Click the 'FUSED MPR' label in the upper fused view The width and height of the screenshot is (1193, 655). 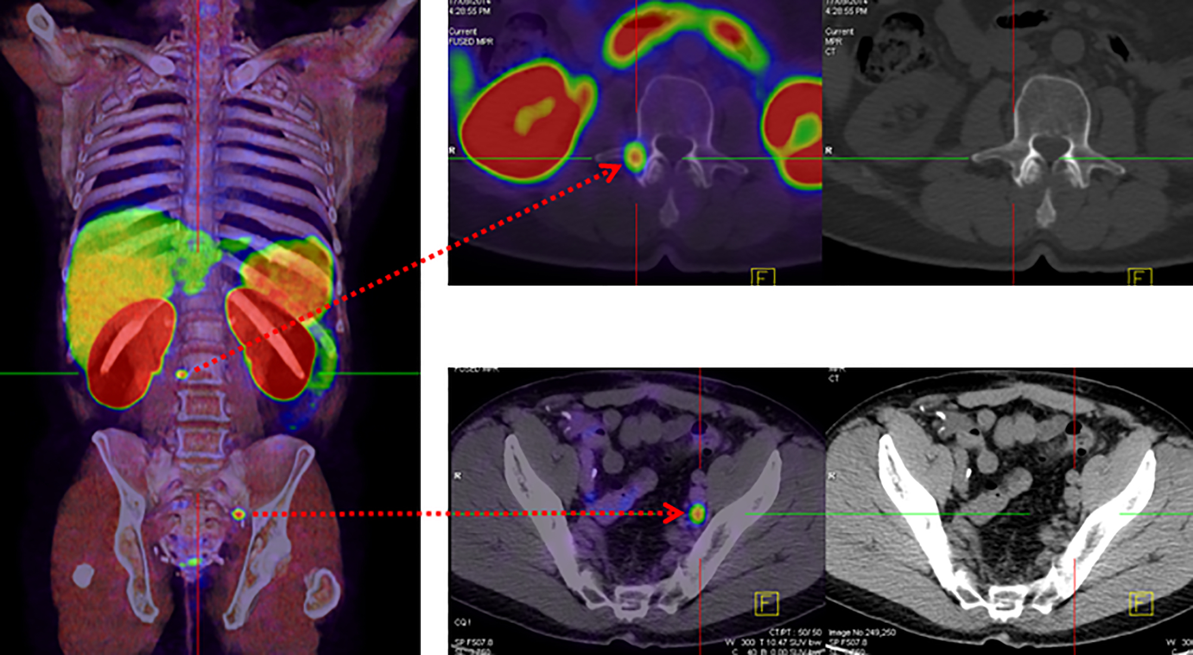point(471,42)
